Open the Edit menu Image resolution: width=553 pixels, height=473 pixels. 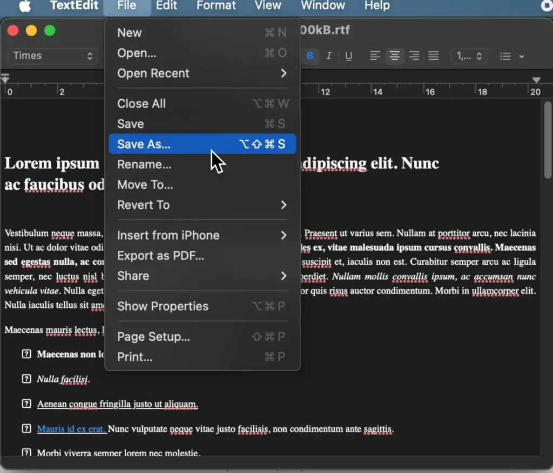point(166,5)
